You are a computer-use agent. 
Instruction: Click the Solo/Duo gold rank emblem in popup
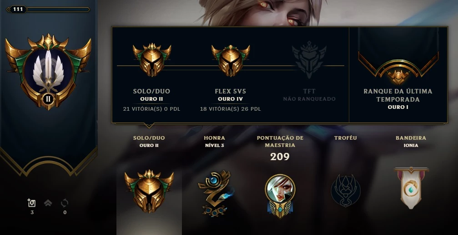tap(151, 60)
